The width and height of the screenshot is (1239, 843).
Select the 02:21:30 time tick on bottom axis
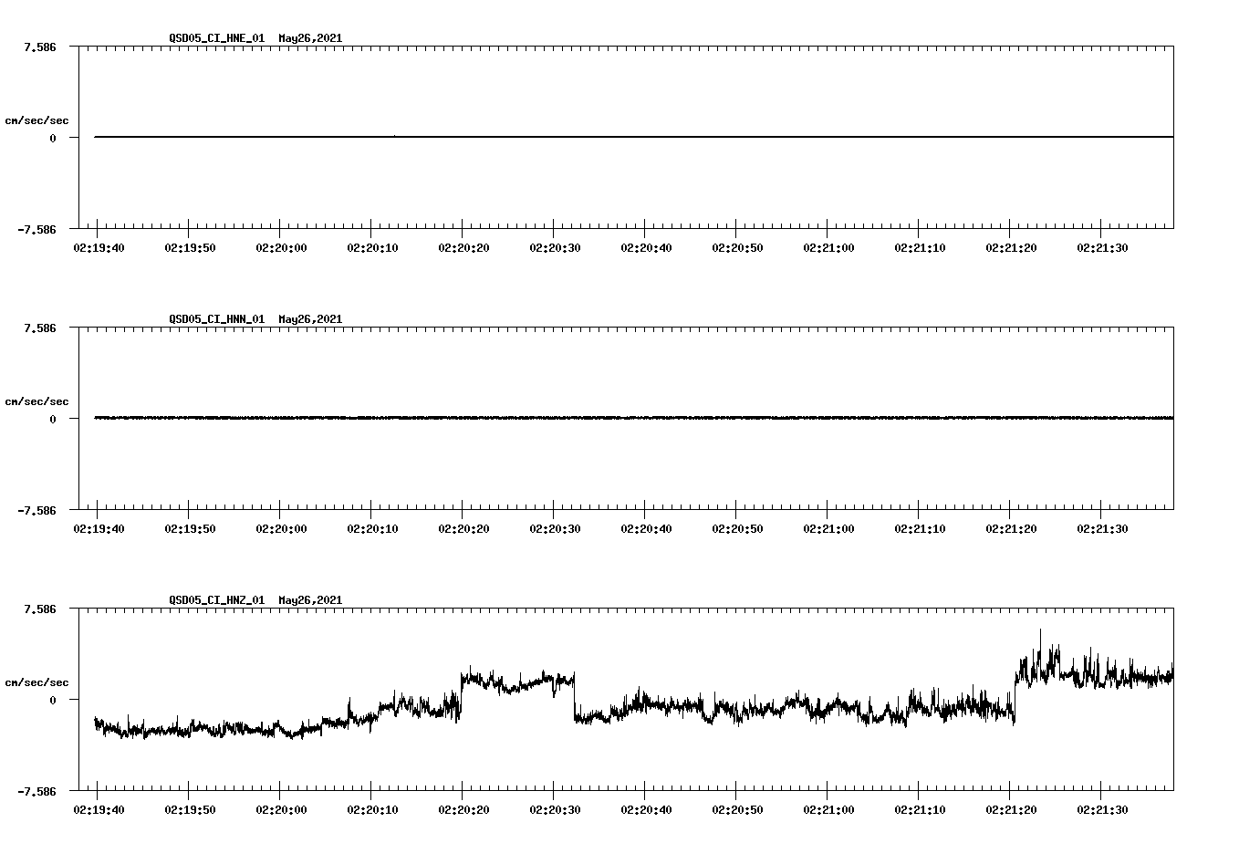[x=1104, y=808]
